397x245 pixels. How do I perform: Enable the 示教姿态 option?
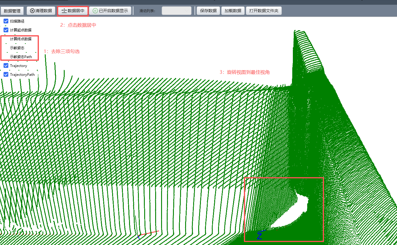click(17, 48)
